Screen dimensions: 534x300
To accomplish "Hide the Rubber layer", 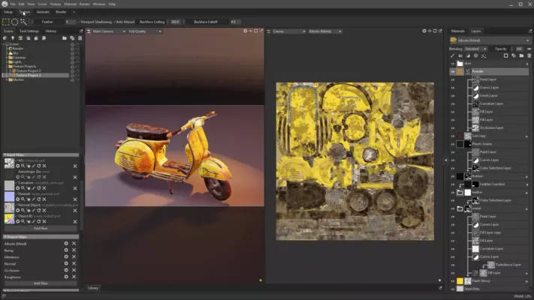I will [453, 176].
